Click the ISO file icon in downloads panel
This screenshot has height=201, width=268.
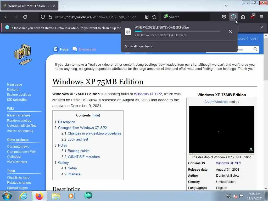[x=128, y=32]
